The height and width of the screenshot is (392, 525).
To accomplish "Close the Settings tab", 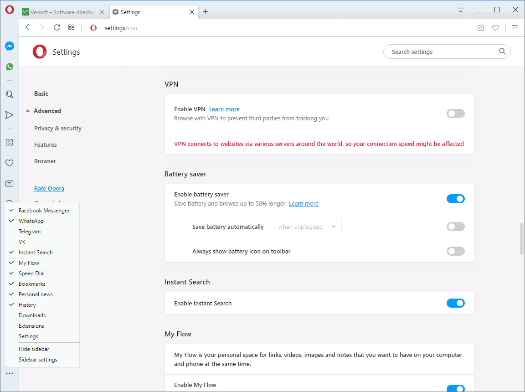I will (192, 12).
